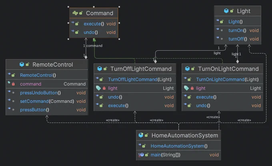This screenshot has height=166, width=272.
Task: Click the public lock icon beside Command execute()
Action: 77,24
